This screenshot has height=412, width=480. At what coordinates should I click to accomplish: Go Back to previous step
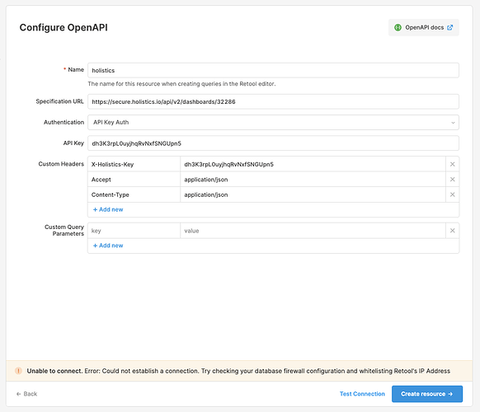coord(26,394)
